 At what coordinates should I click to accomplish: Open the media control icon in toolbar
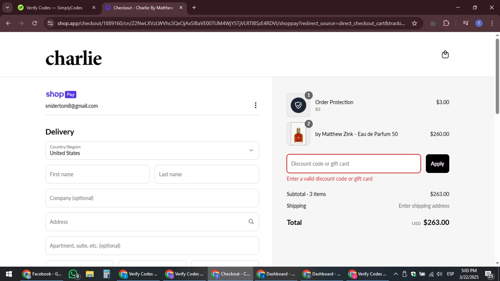click(466, 23)
